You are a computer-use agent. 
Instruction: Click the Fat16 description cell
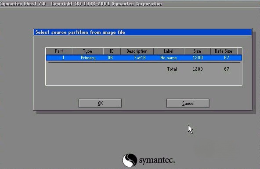[140, 58]
